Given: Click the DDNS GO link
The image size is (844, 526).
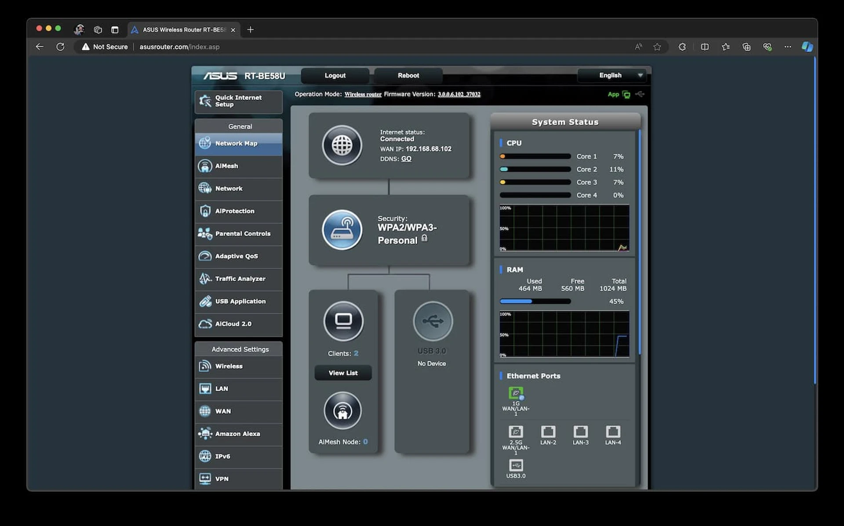Looking at the screenshot, I should pos(406,159).
